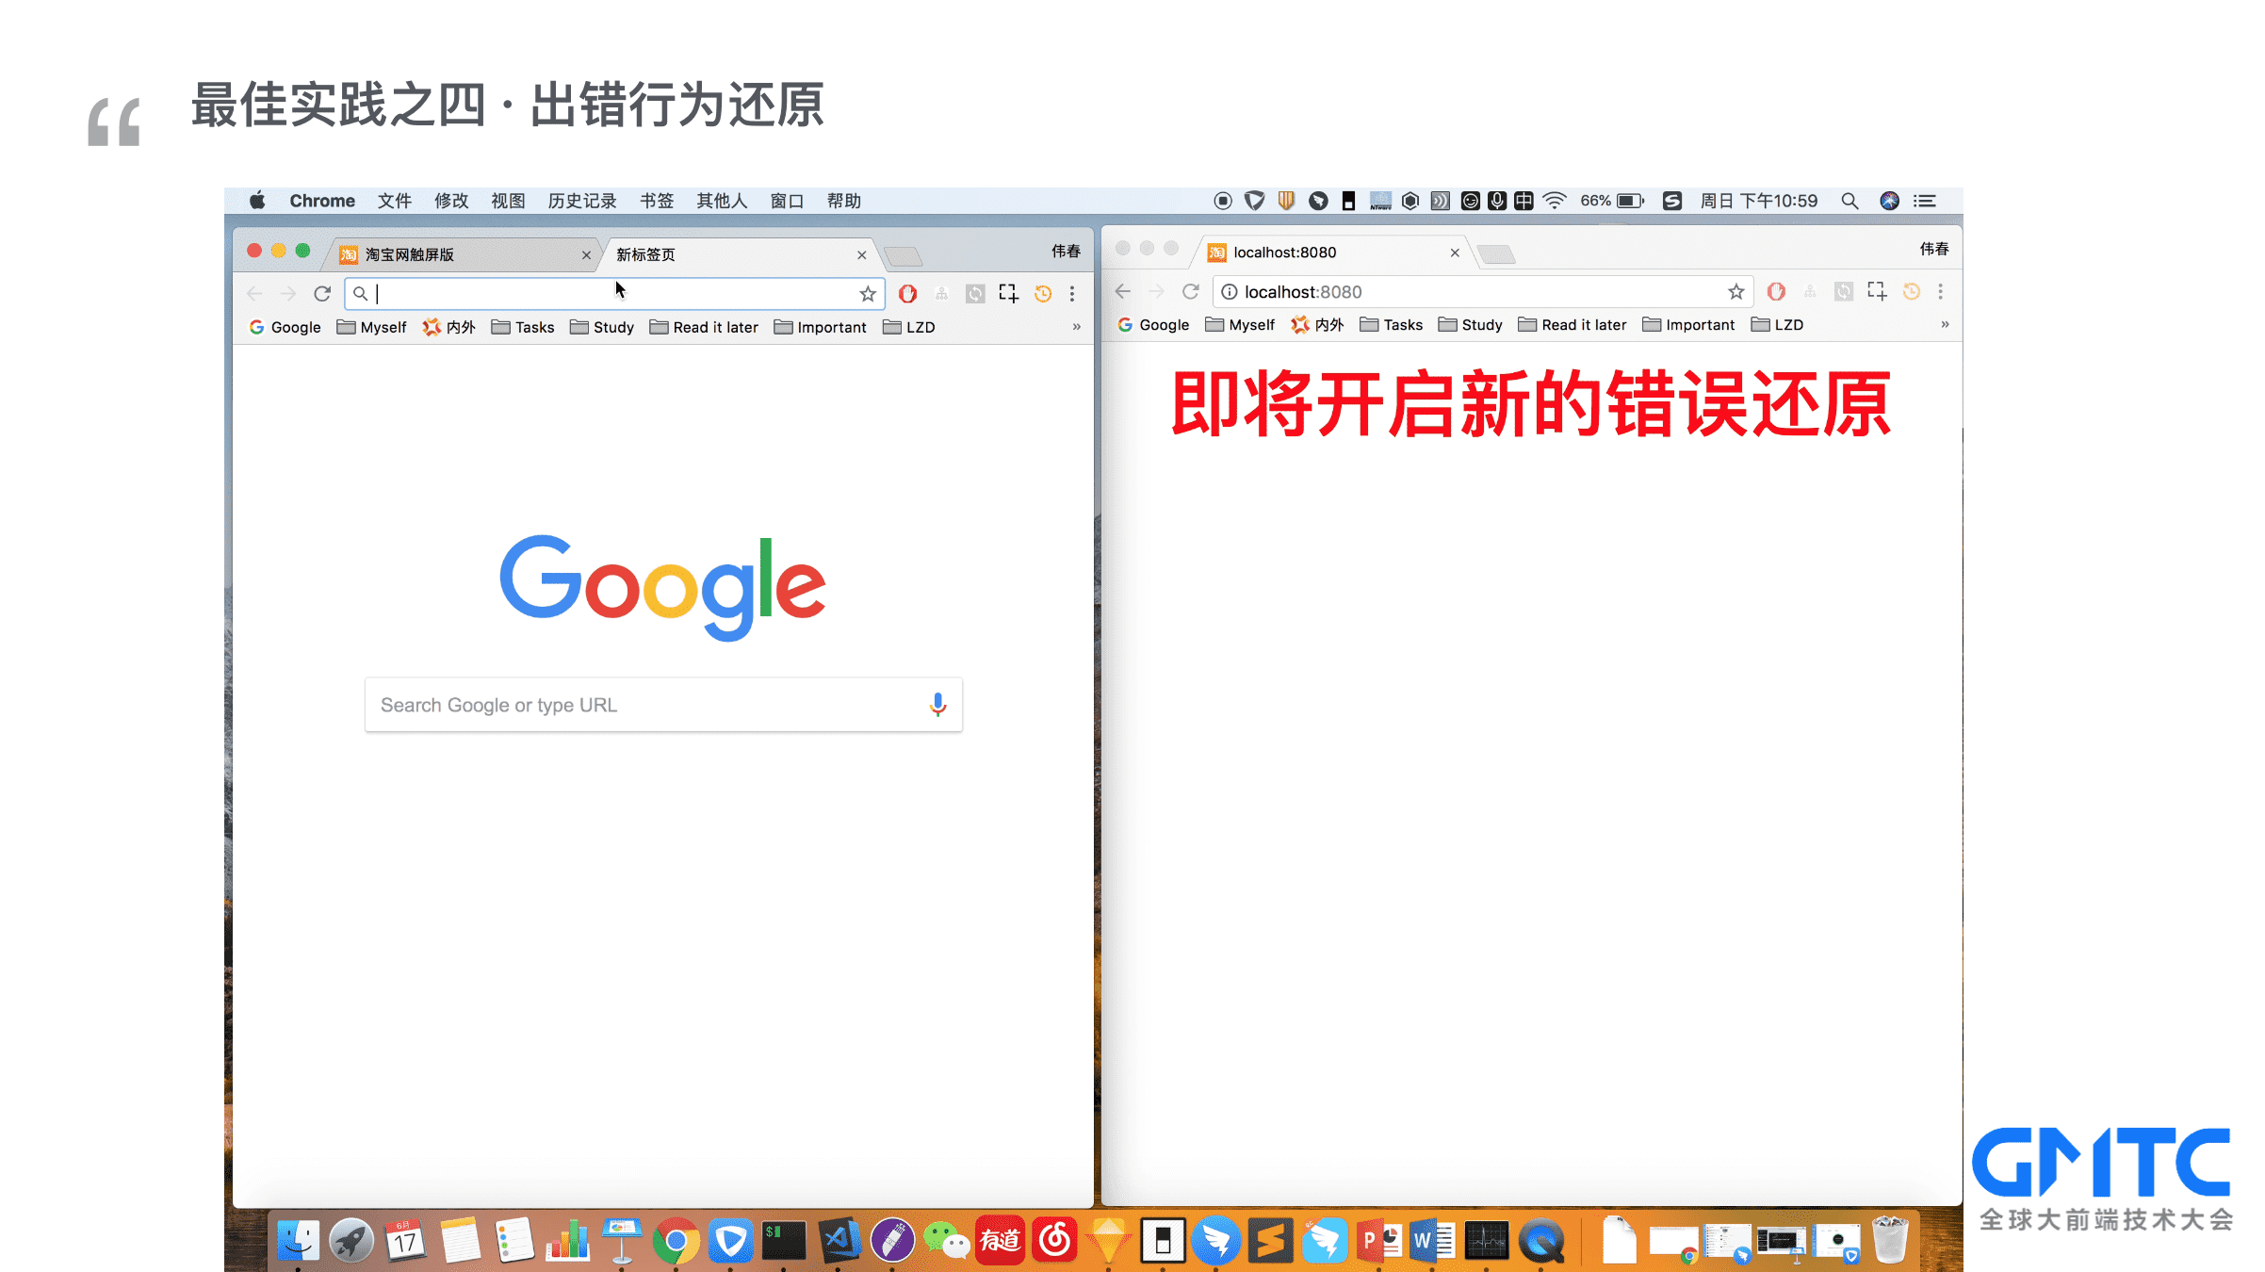This screenshot has width=2265, height=1272.
Task: Open Visual Studio Code from the dock
Action: (839, 1241)
